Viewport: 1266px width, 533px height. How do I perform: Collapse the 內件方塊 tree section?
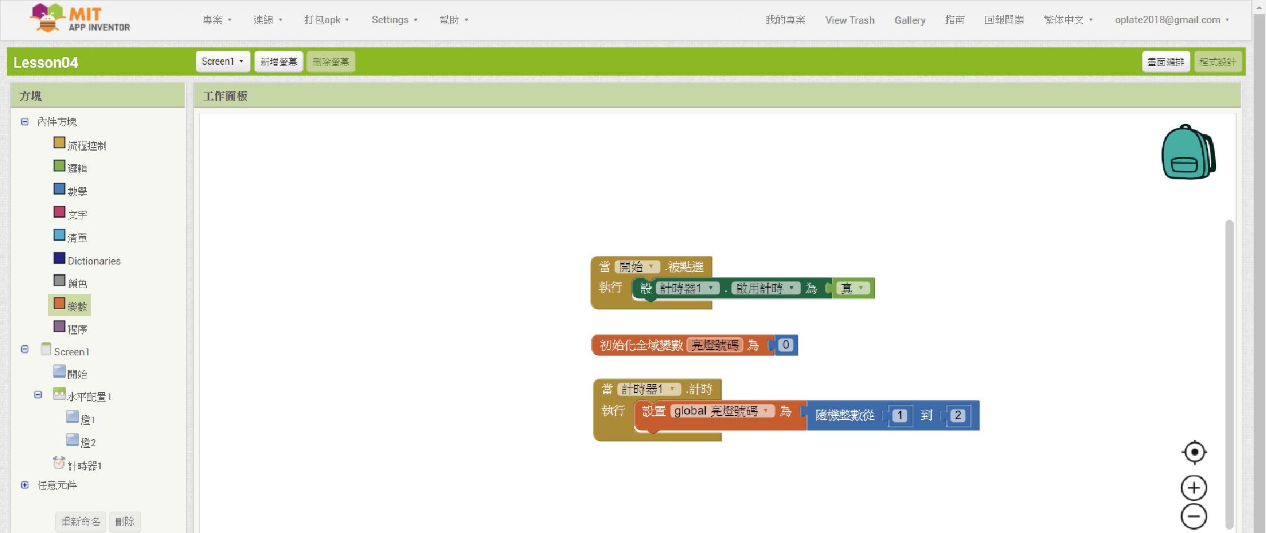(x=25, y=122)
